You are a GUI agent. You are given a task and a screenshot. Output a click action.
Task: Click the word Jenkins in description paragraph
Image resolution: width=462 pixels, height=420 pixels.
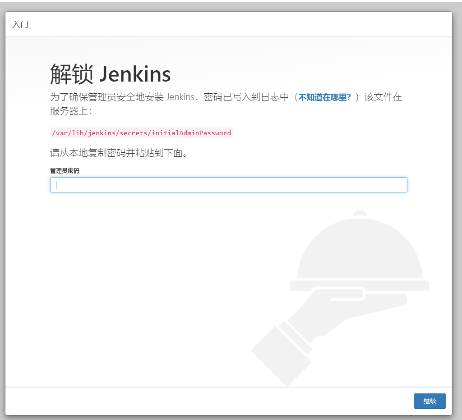point(180,97)
